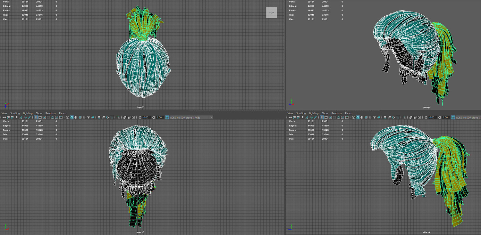Open Renderer menu in side view panel
The height and width of the screenshot is (235, 481).
coord(337,113)
